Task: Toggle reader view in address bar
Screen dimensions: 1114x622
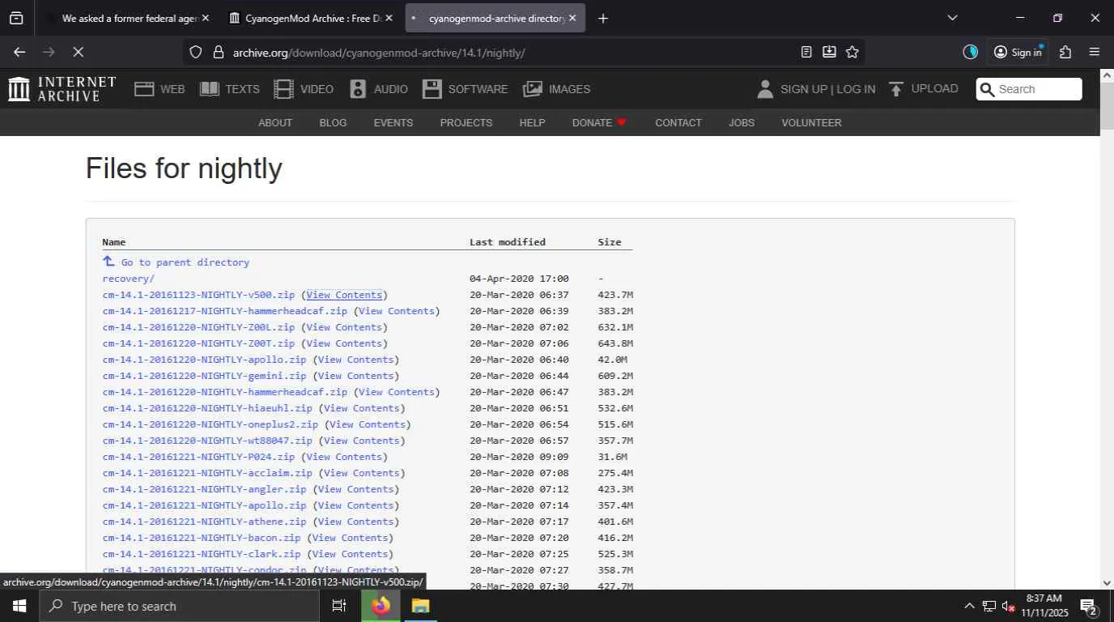Action: point(806,52)
